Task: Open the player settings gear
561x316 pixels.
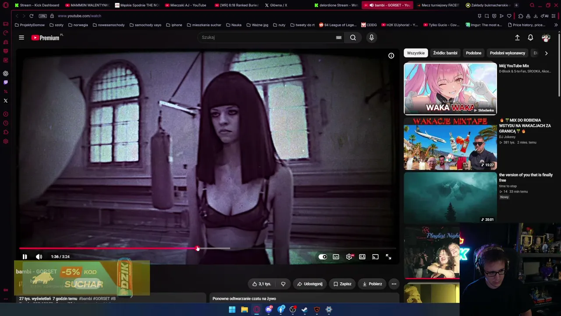Action: tap(349, 257)
